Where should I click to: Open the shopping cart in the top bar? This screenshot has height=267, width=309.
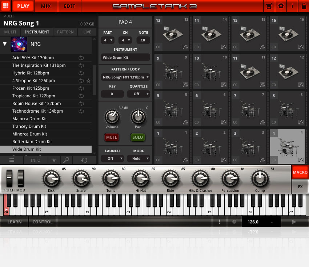click(x=269, y=6)
